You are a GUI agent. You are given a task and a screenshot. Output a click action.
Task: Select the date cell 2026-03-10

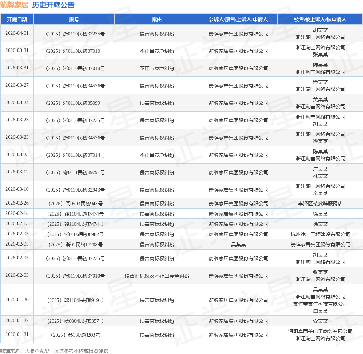(17, 189)
